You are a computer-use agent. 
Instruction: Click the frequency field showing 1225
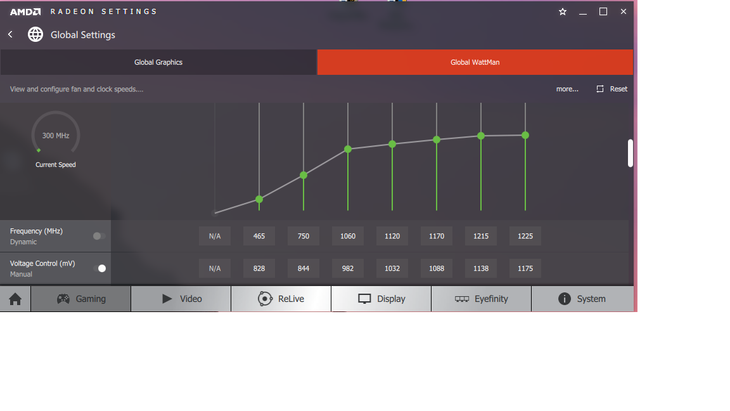[525, 236]
